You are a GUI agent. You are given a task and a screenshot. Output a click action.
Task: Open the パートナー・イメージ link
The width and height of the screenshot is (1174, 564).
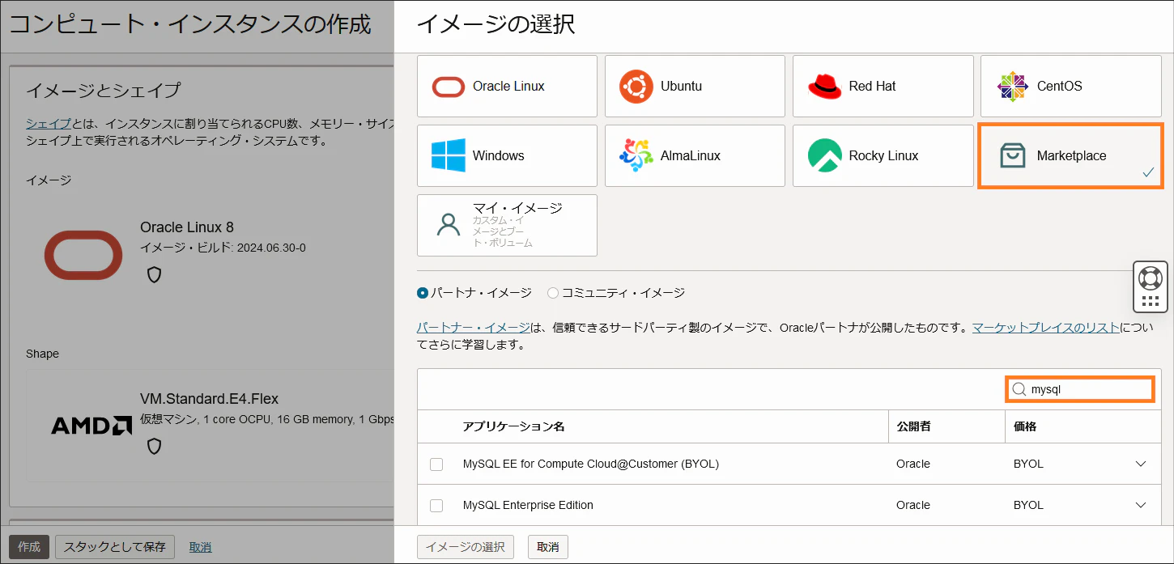tap(473, 328)
